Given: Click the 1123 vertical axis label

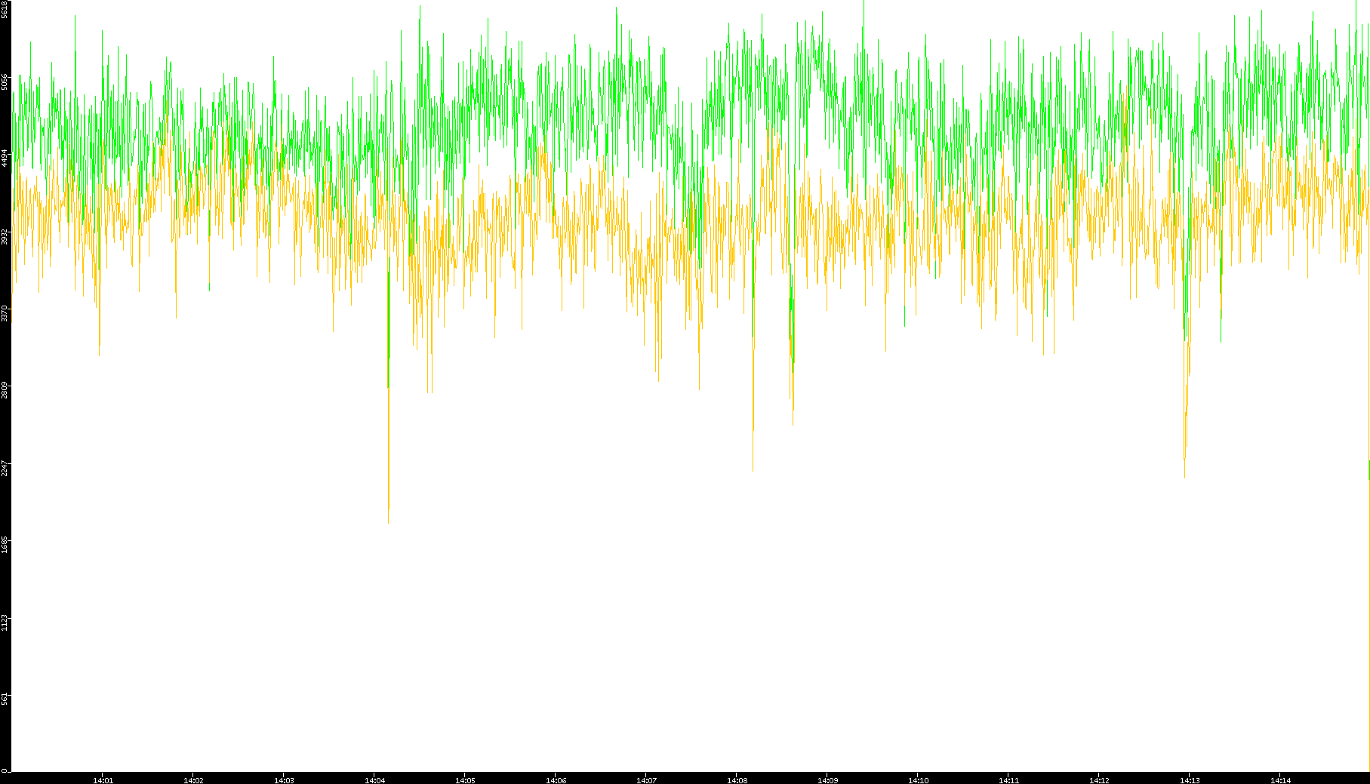Looking at the screenshot, I should [5, 623].
